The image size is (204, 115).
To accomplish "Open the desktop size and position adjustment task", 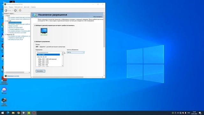I will pyautogui.click(x=19, y=31).
